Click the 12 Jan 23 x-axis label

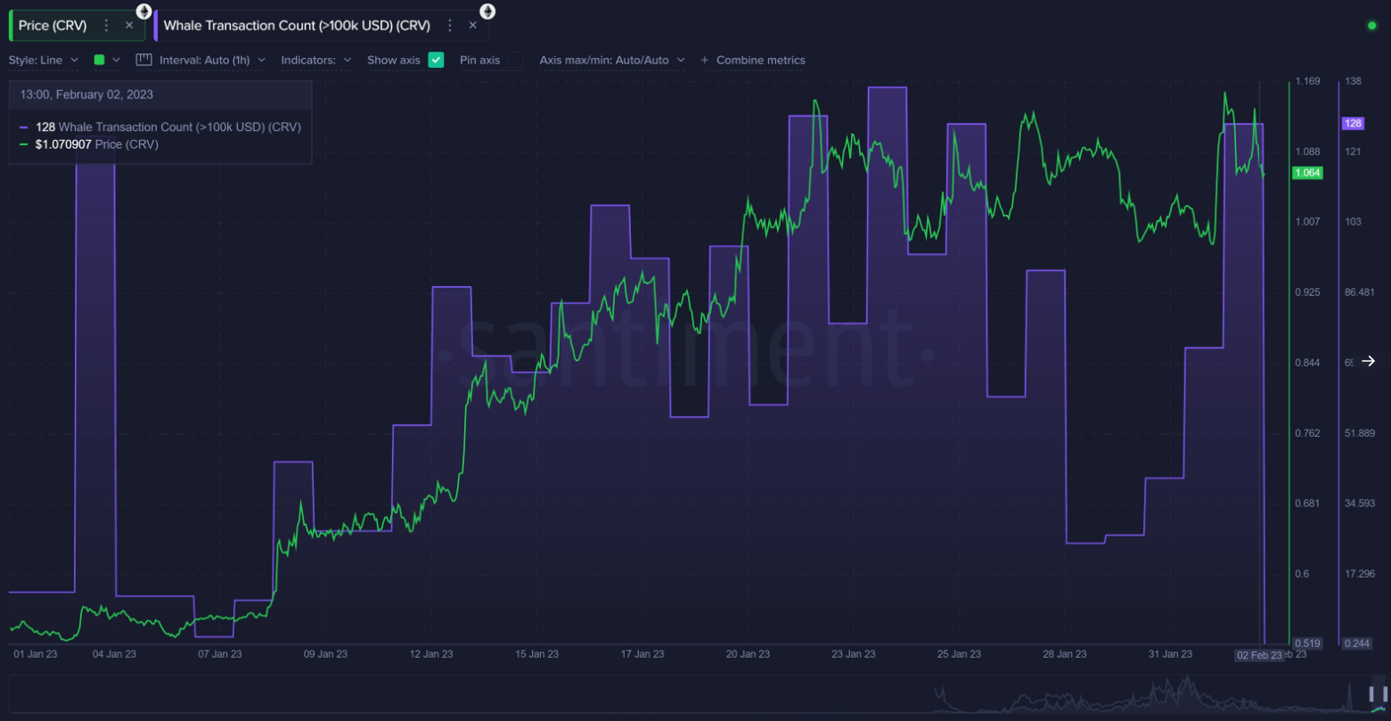coord(431,654)
